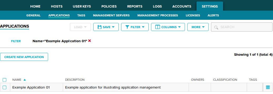Click the CLASSIFICATION column header
273x94 pixels.
(225, 80)
